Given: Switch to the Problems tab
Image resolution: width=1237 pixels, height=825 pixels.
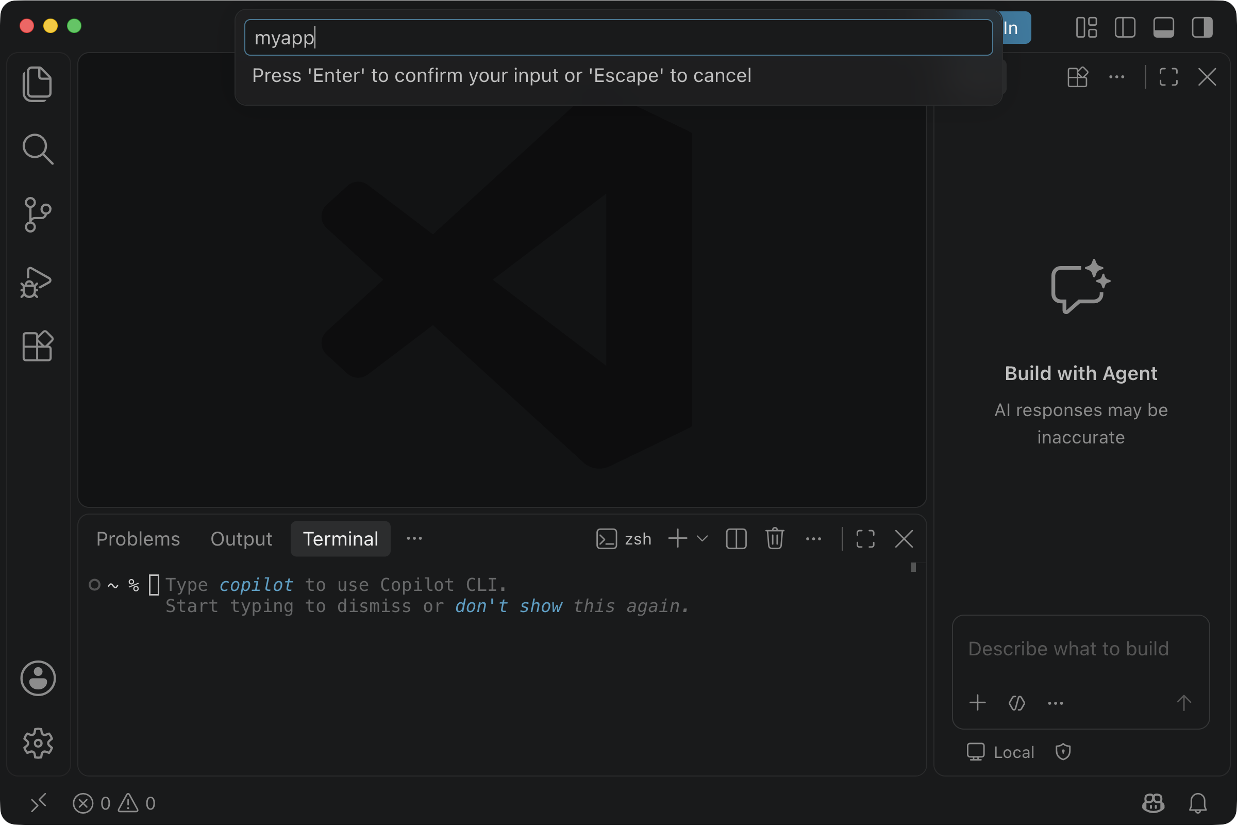Looking at the screenshot, I should pyautogui.click(x=138, y=539).
